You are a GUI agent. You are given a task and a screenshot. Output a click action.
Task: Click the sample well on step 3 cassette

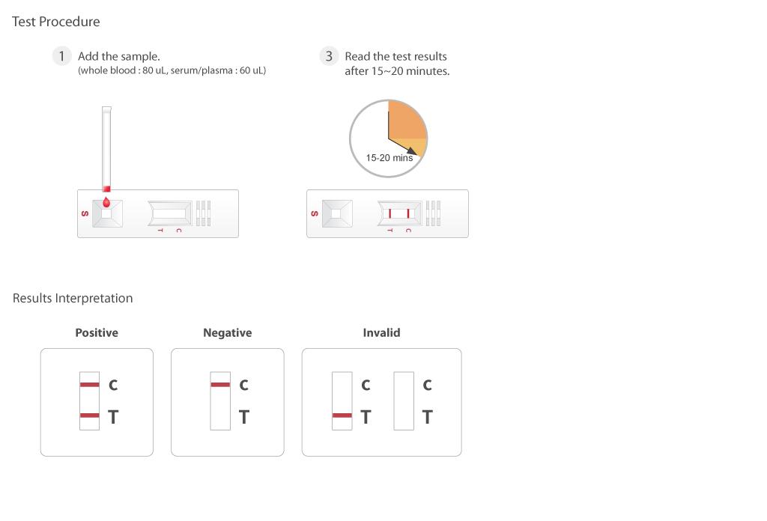[x=337, y=213]
